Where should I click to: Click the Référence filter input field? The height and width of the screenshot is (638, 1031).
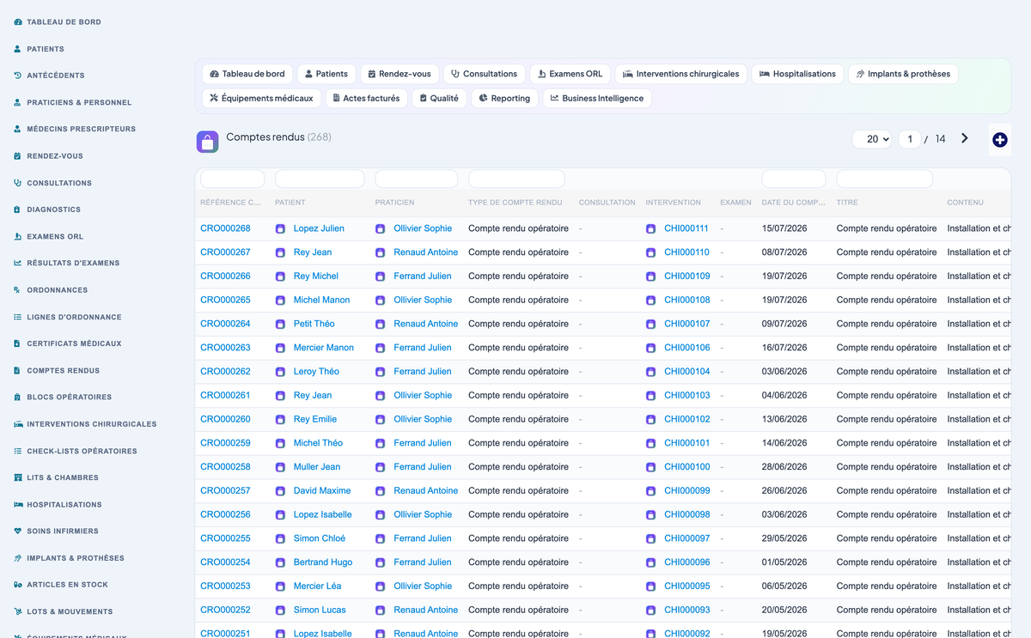(232, 179)
